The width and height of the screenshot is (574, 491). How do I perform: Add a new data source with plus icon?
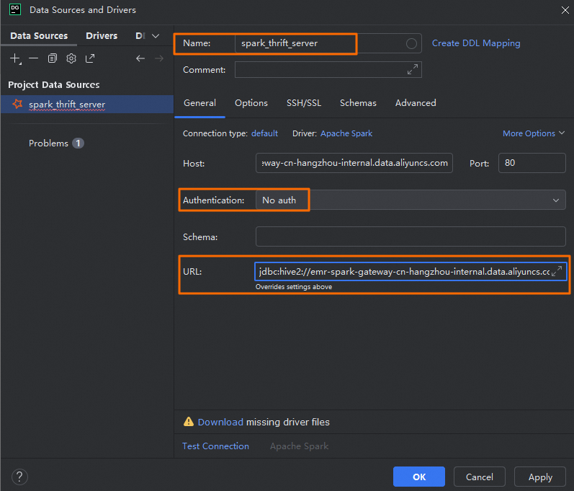click(15, 58)
